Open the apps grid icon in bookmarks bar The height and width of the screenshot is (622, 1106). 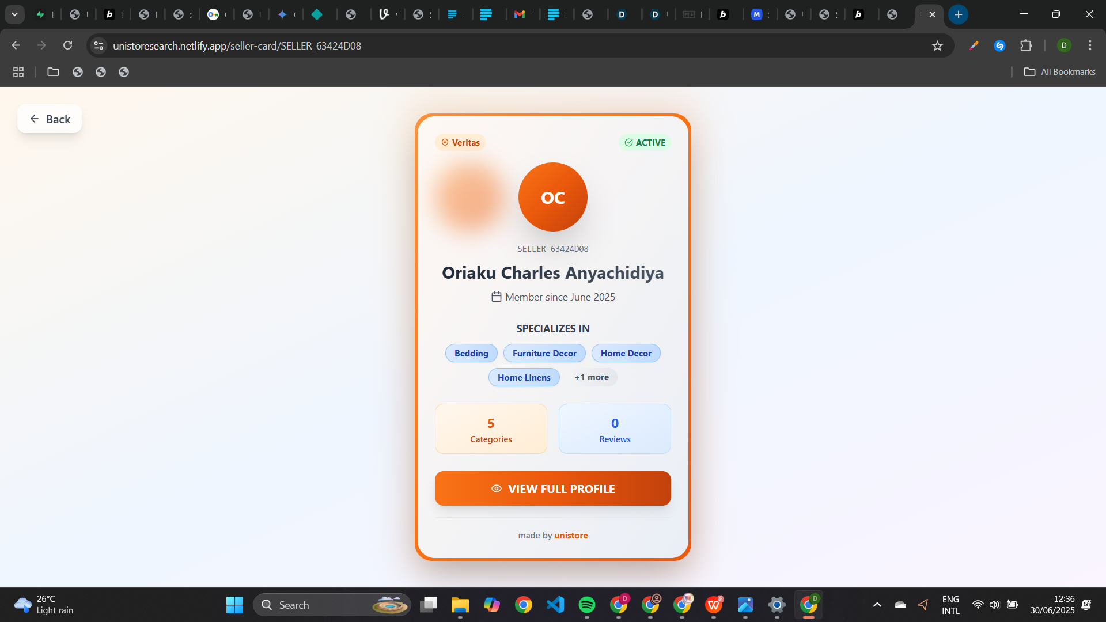coord(18,72)
